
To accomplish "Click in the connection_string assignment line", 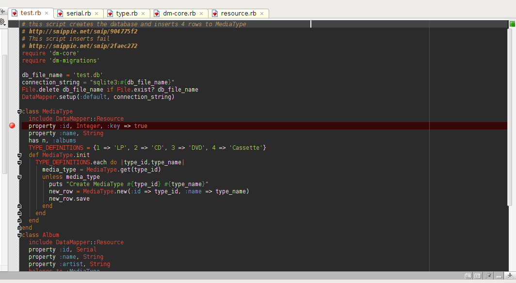I will coord(98,82).
